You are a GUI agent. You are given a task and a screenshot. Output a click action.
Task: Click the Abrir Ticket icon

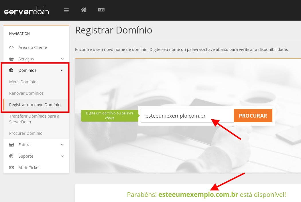(11, 168)
